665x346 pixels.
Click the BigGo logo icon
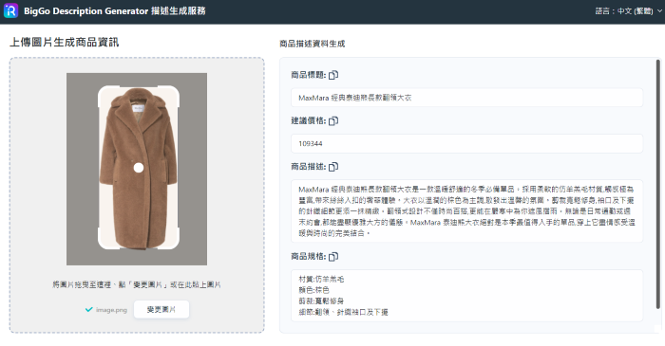point(10,10)
